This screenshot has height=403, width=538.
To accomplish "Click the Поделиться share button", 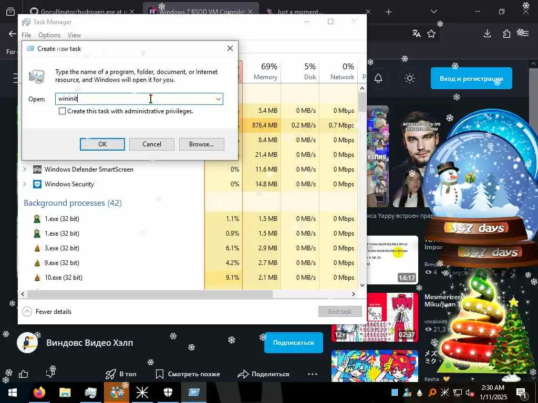I will 264,374.
